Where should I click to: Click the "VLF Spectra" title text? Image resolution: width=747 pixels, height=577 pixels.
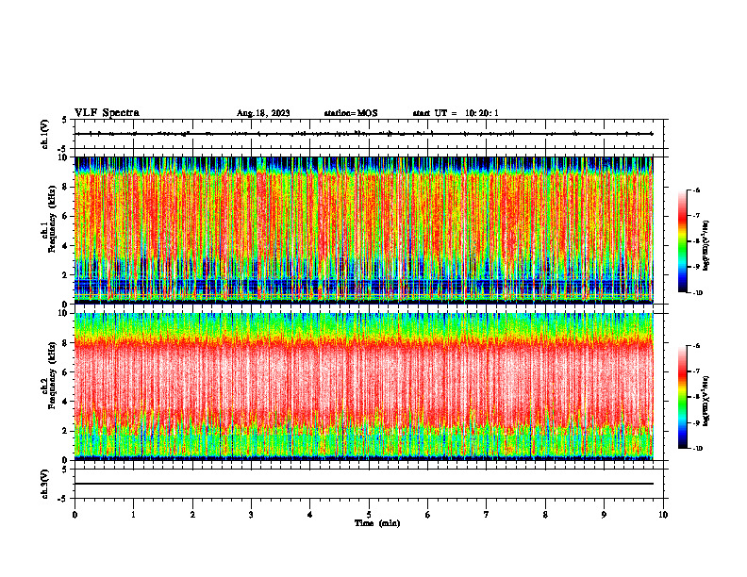coord(107,113)
